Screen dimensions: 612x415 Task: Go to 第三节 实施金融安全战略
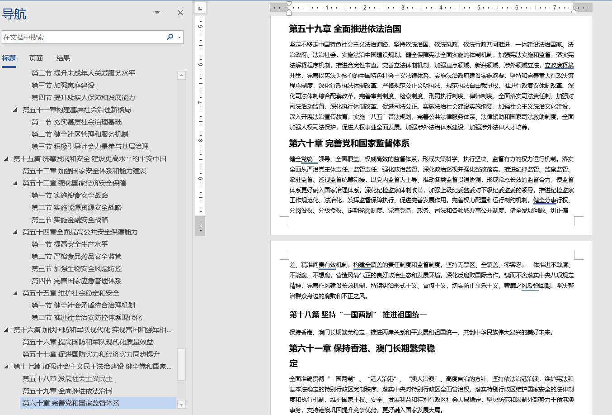tap(70, 219)
